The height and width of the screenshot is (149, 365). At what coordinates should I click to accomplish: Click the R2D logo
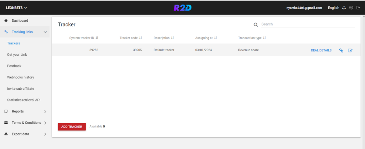[x=182, y=8]
